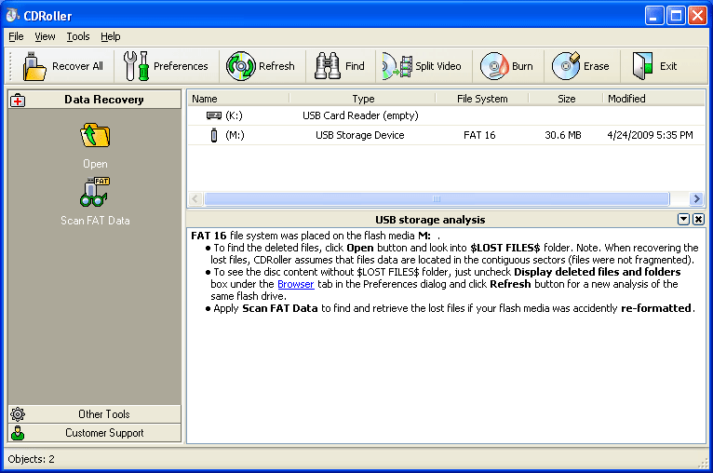Open Preferences via the wrench icon
The height and width of the screenshot is (473, 713).
pyautogui.click(x=136, y=66)
